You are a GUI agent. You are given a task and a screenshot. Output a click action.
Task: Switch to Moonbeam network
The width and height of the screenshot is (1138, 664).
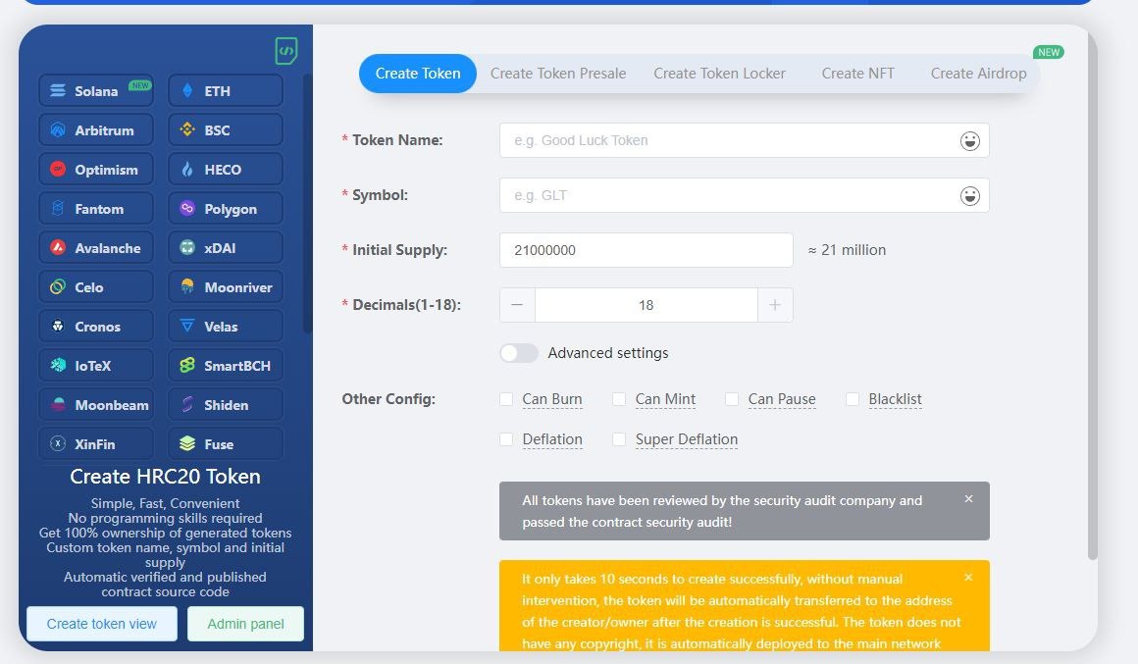96,404
